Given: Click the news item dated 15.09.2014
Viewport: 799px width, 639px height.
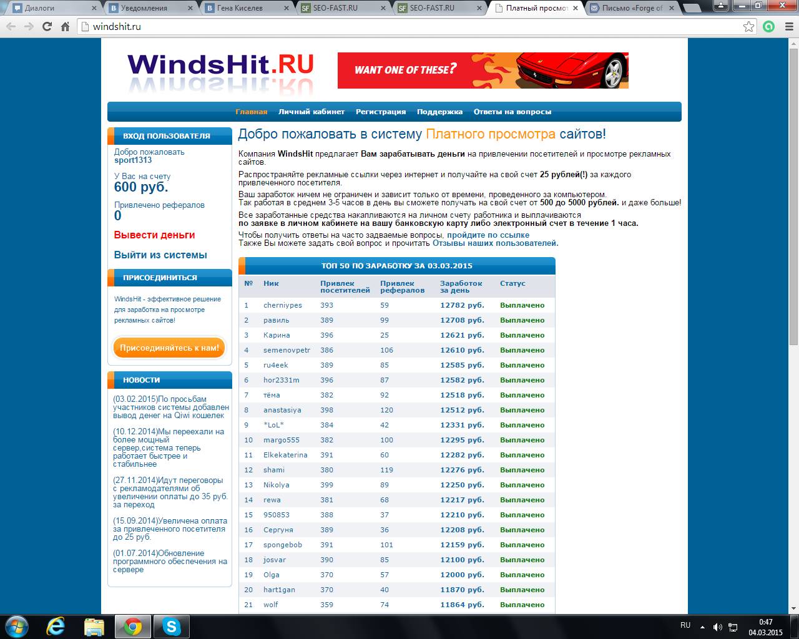Looking at the screenshot, I should tap(170, 529).
